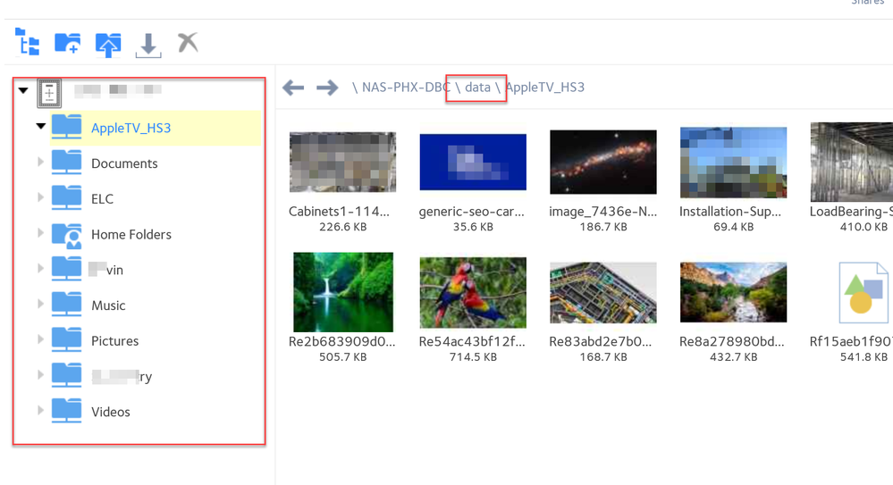893x485 pixels.
Task: Click the file name 'Installation-Sup...'
Action: 730,211
